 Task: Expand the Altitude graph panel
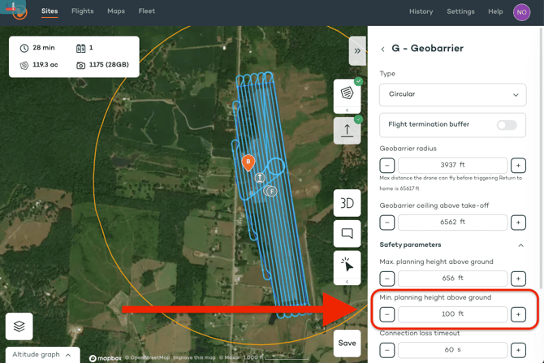point(42,355)
